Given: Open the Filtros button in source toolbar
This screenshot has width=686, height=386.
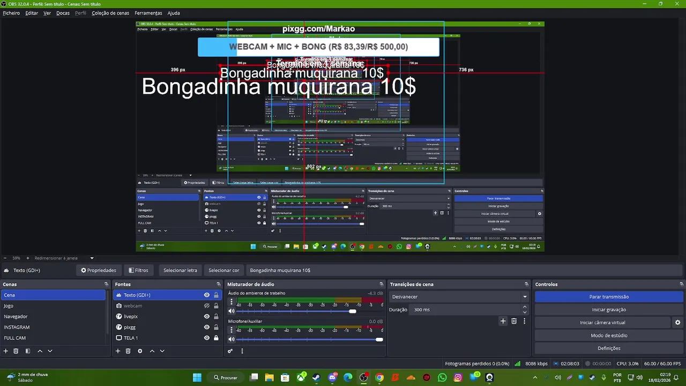Looking at the screenshot, I should 138,270.
